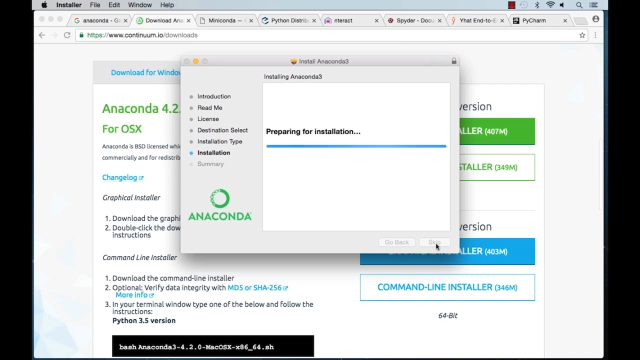
Task: Click the lock icon in installer title bar
Action: pos(454,61)
